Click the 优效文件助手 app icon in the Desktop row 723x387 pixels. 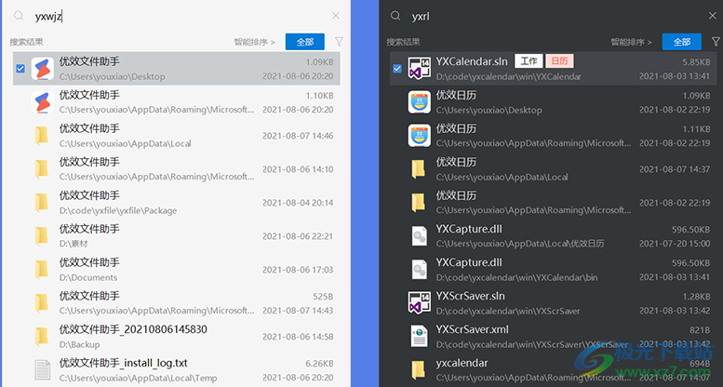coord(43,68)
